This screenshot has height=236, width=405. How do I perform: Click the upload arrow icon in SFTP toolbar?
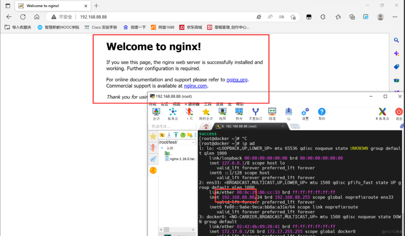tap(176, 135)
